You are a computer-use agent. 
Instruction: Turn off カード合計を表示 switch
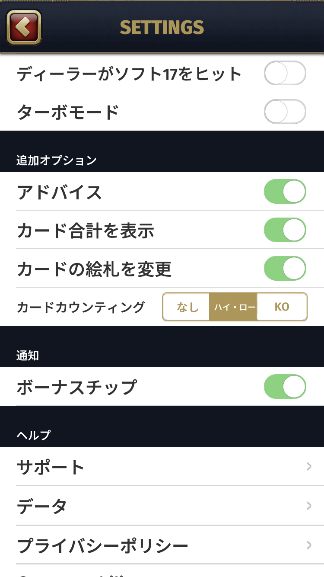pos(285,230)
